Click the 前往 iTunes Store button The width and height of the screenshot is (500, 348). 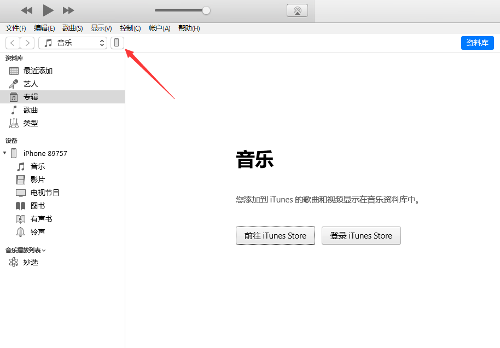tap(275, 235)
